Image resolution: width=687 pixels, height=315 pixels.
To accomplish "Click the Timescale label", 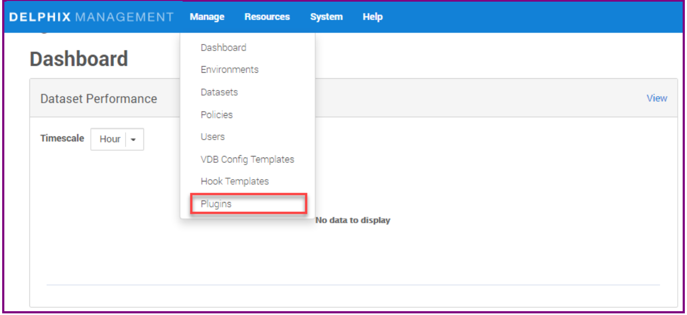I will click(x=62, y=138).
